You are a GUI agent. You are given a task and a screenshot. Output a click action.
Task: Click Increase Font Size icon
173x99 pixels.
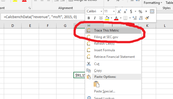(119, 12)
